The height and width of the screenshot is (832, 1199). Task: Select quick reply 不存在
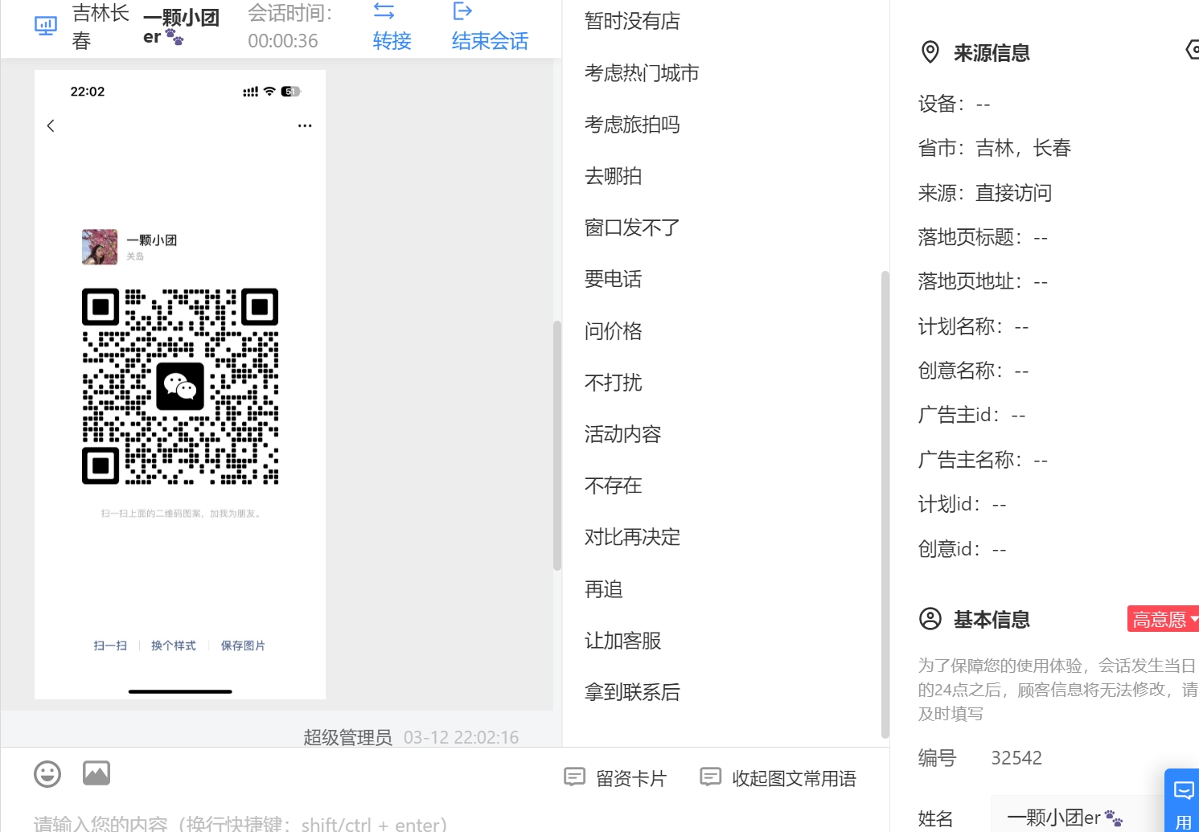(614, 486)
